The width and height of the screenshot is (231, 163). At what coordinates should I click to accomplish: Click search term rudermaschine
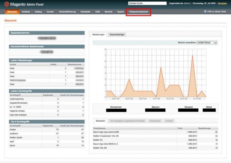17,99
